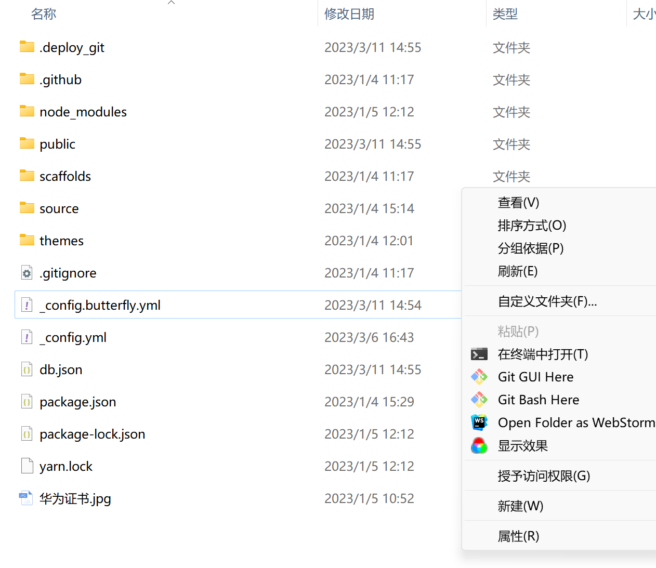
Task: Sort by the 名称 column header
Action: pos(44,14)
